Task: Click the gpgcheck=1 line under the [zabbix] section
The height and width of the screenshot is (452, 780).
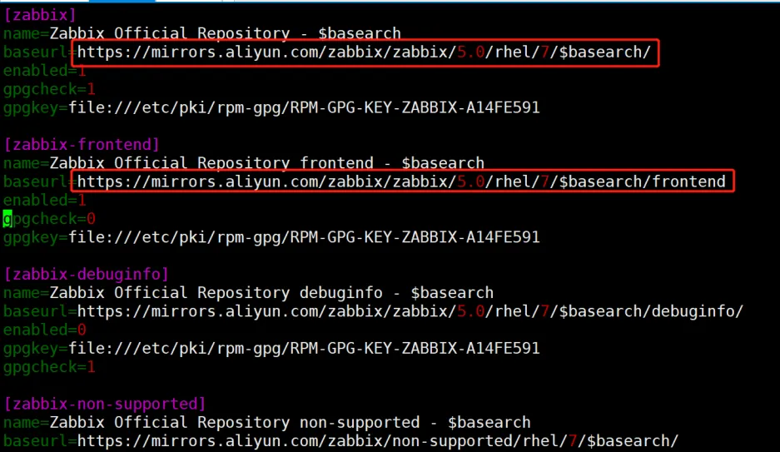Action: [50, 89]
